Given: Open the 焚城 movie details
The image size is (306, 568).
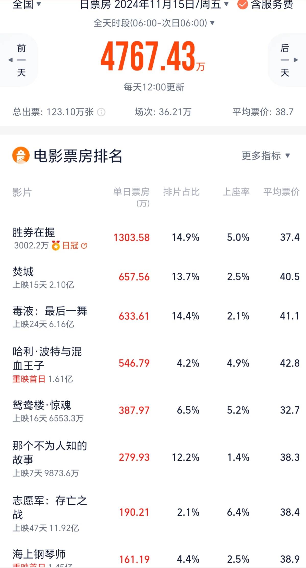Looking at the screenshot, I should point(23,272).
